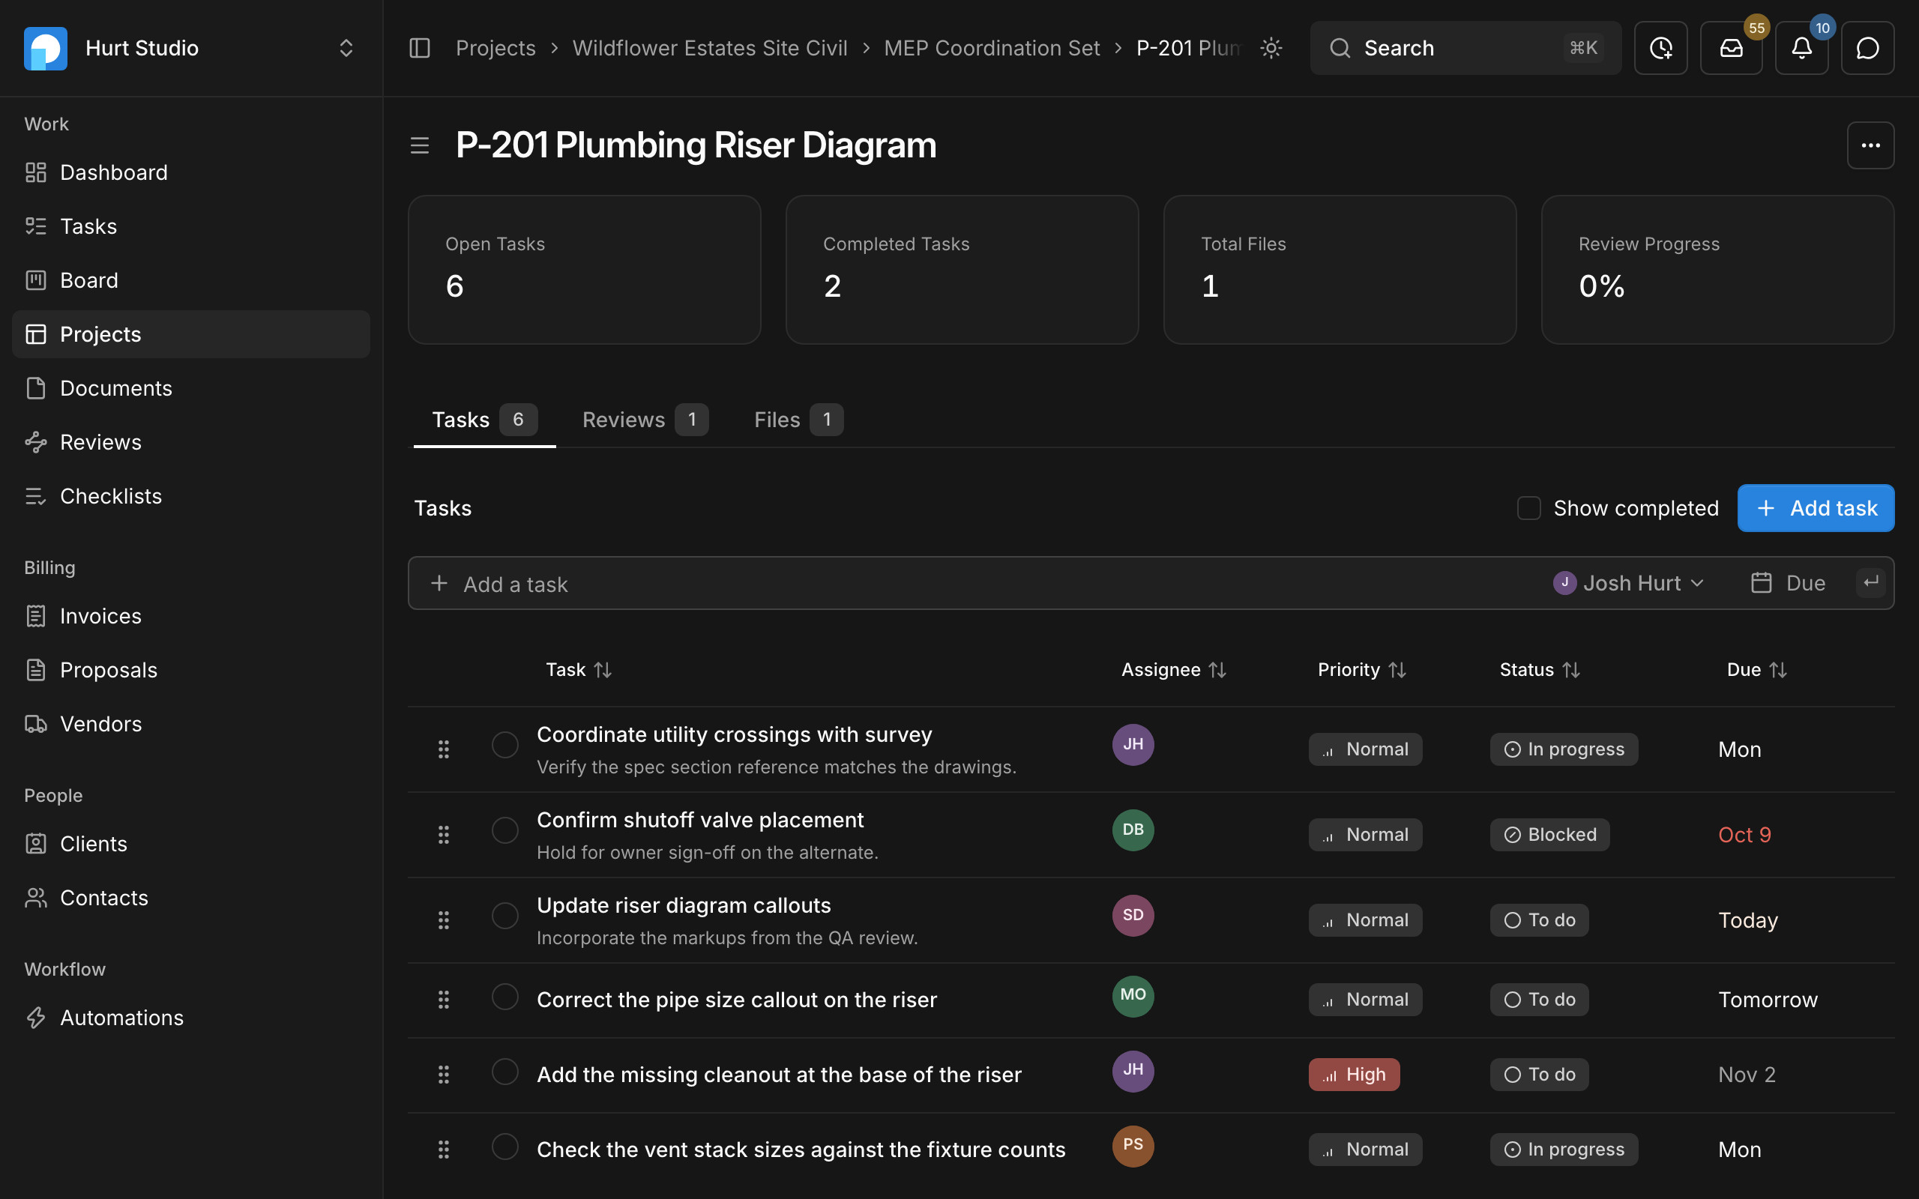1919x1199 pixels.
Task: Mark Correct the pipe size callout complete
Action: click(504, 997)
